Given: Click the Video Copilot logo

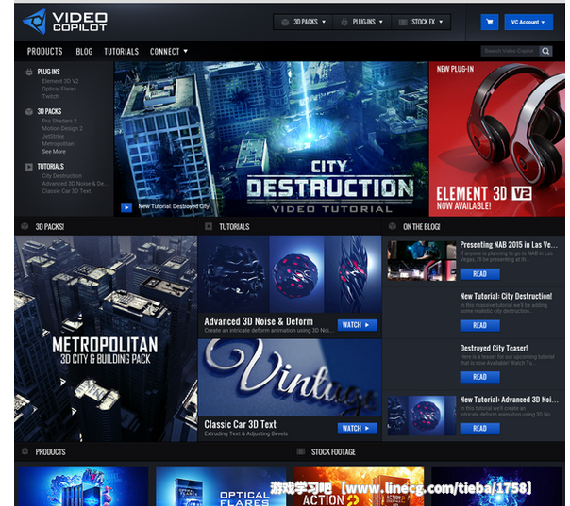Looking at the screenshot, I should 65,22.
